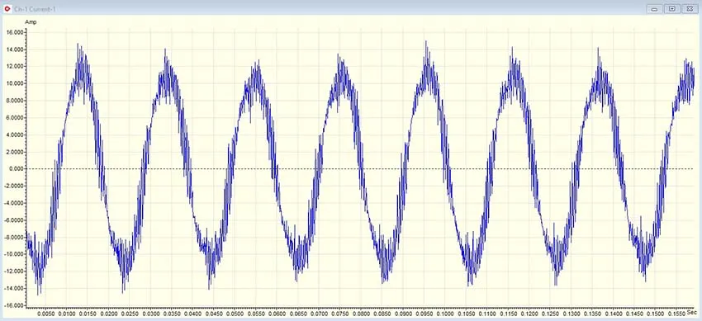
Task: Click the 0.0600 time axis label
Action: click(x=277, y=314)
